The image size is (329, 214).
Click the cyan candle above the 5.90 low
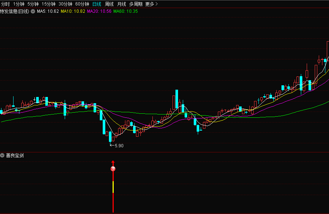click(x=110, y=137)
